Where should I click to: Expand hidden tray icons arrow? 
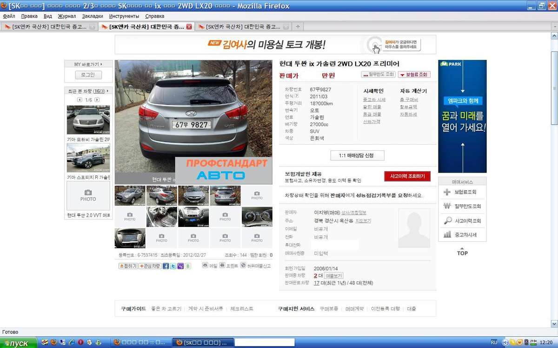point(504,342)
